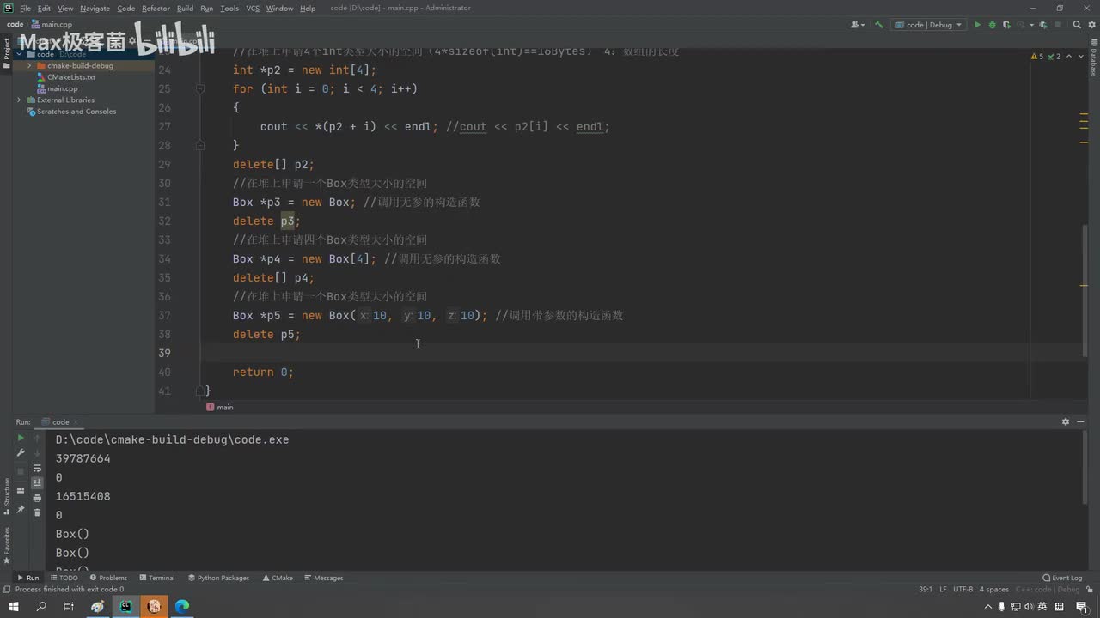Open run configuration wrench in Run panel

(21, 453)
